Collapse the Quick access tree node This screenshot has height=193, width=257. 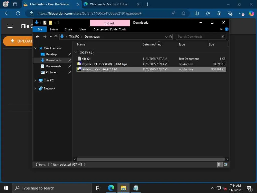tap(35, 48)
